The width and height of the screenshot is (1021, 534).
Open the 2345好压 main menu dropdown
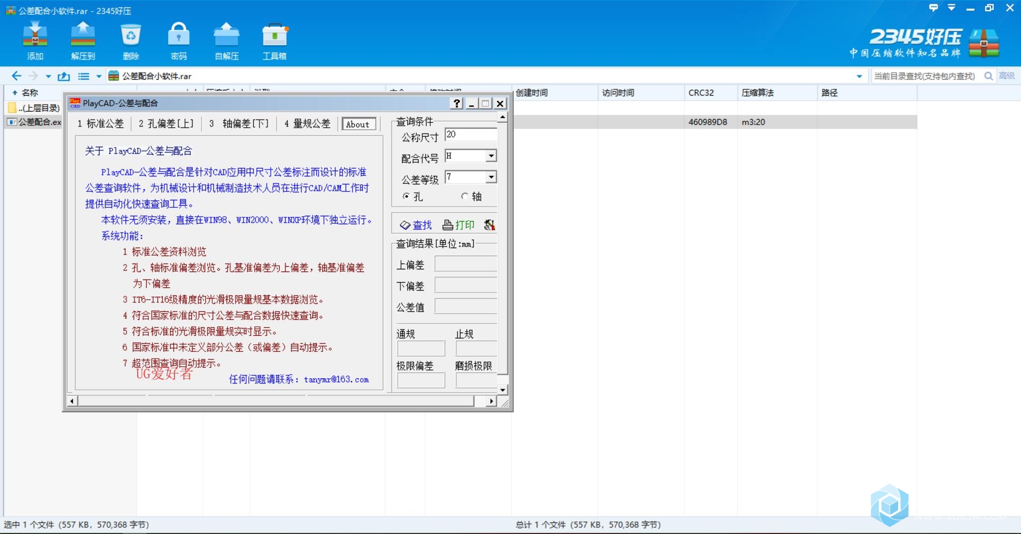click(952, 7)
